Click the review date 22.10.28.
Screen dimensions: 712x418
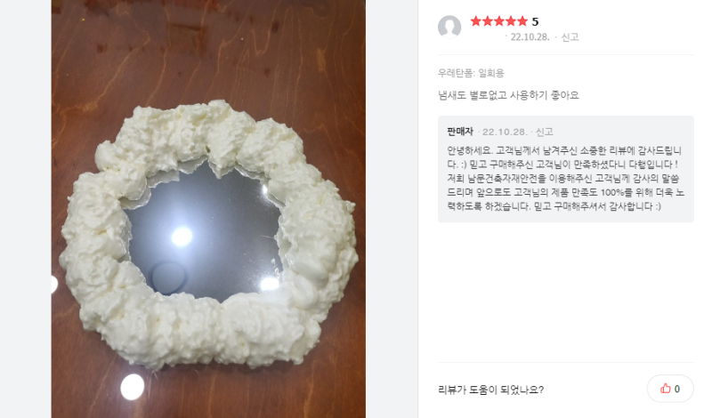click(x=530, y=37)
